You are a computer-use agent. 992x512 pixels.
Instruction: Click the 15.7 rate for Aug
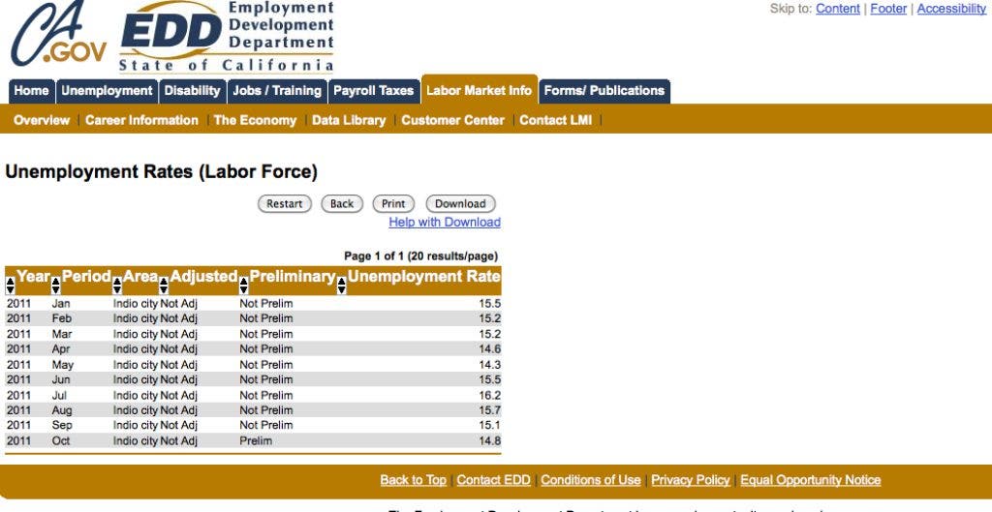click(x=489, y=410)
